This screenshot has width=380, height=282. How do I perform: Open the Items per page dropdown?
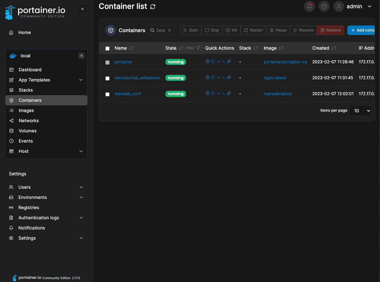coord(360,111)
